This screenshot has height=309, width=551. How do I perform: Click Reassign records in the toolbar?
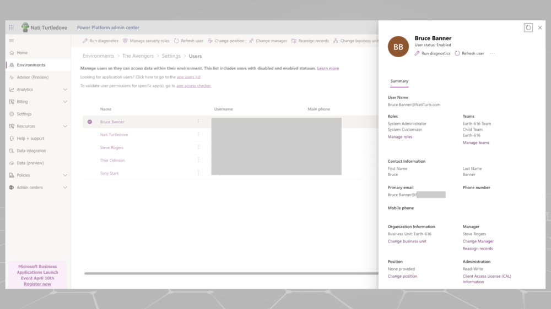(310, 41)
